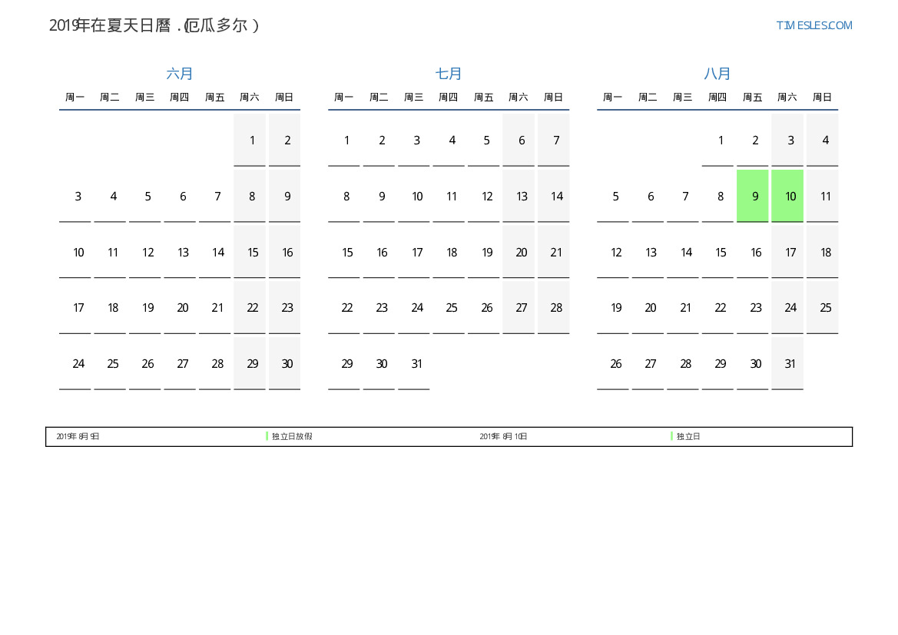Pick June 15 in the calendar
Viewport: 898px width, 635px height.
tap(250, 252)
